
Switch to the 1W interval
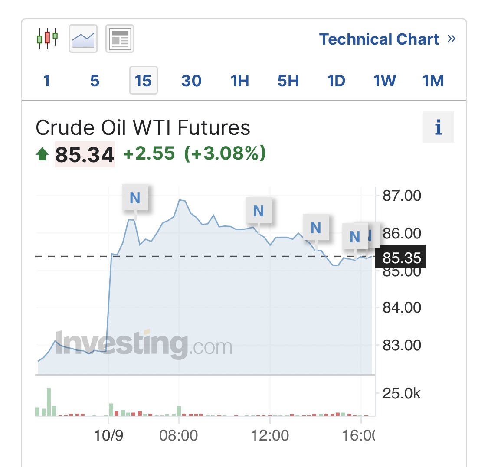pyautogui.click(x=385, y=81)
